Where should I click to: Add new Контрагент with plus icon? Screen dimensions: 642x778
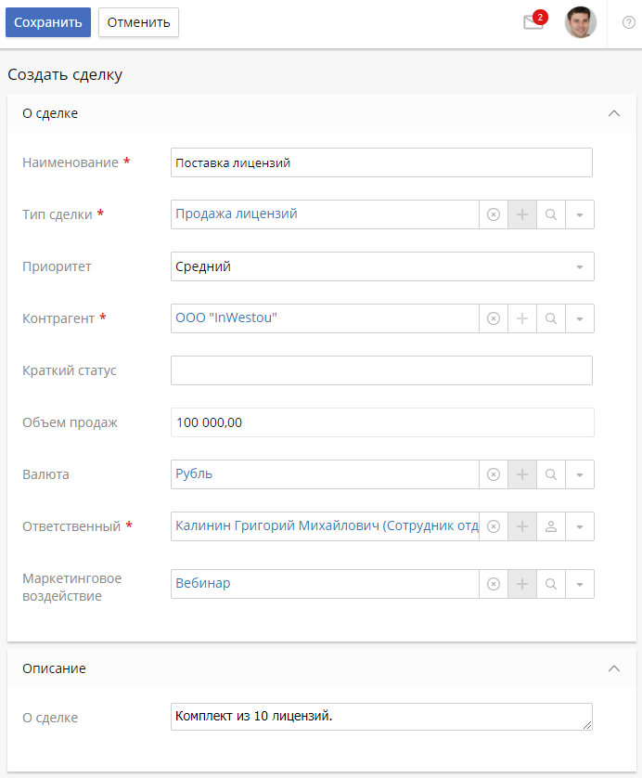tap(522, 318)
